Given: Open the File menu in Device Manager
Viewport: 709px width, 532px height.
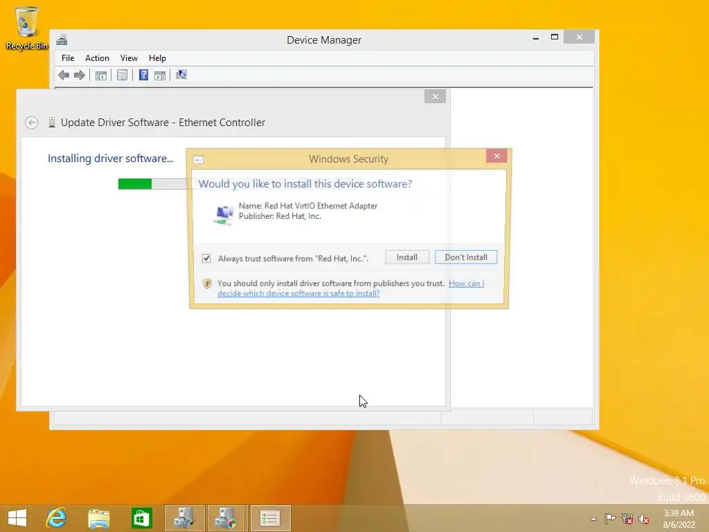Looking at the screenshot, I should click(x=68, y=58).
